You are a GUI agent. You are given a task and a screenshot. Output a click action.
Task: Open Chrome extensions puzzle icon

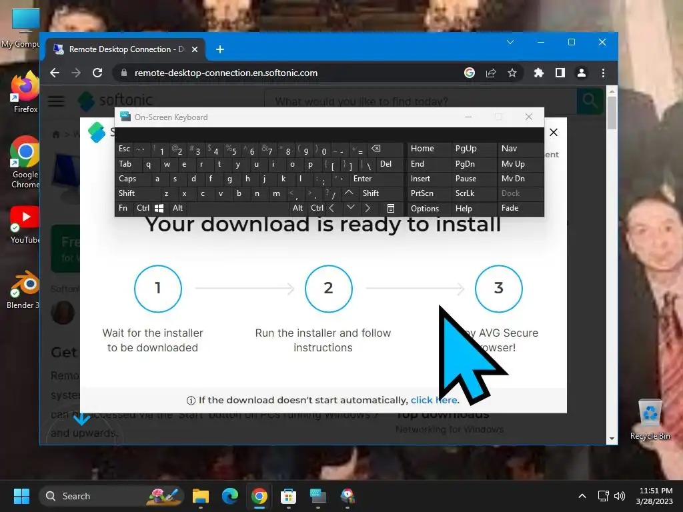(539, 73)
